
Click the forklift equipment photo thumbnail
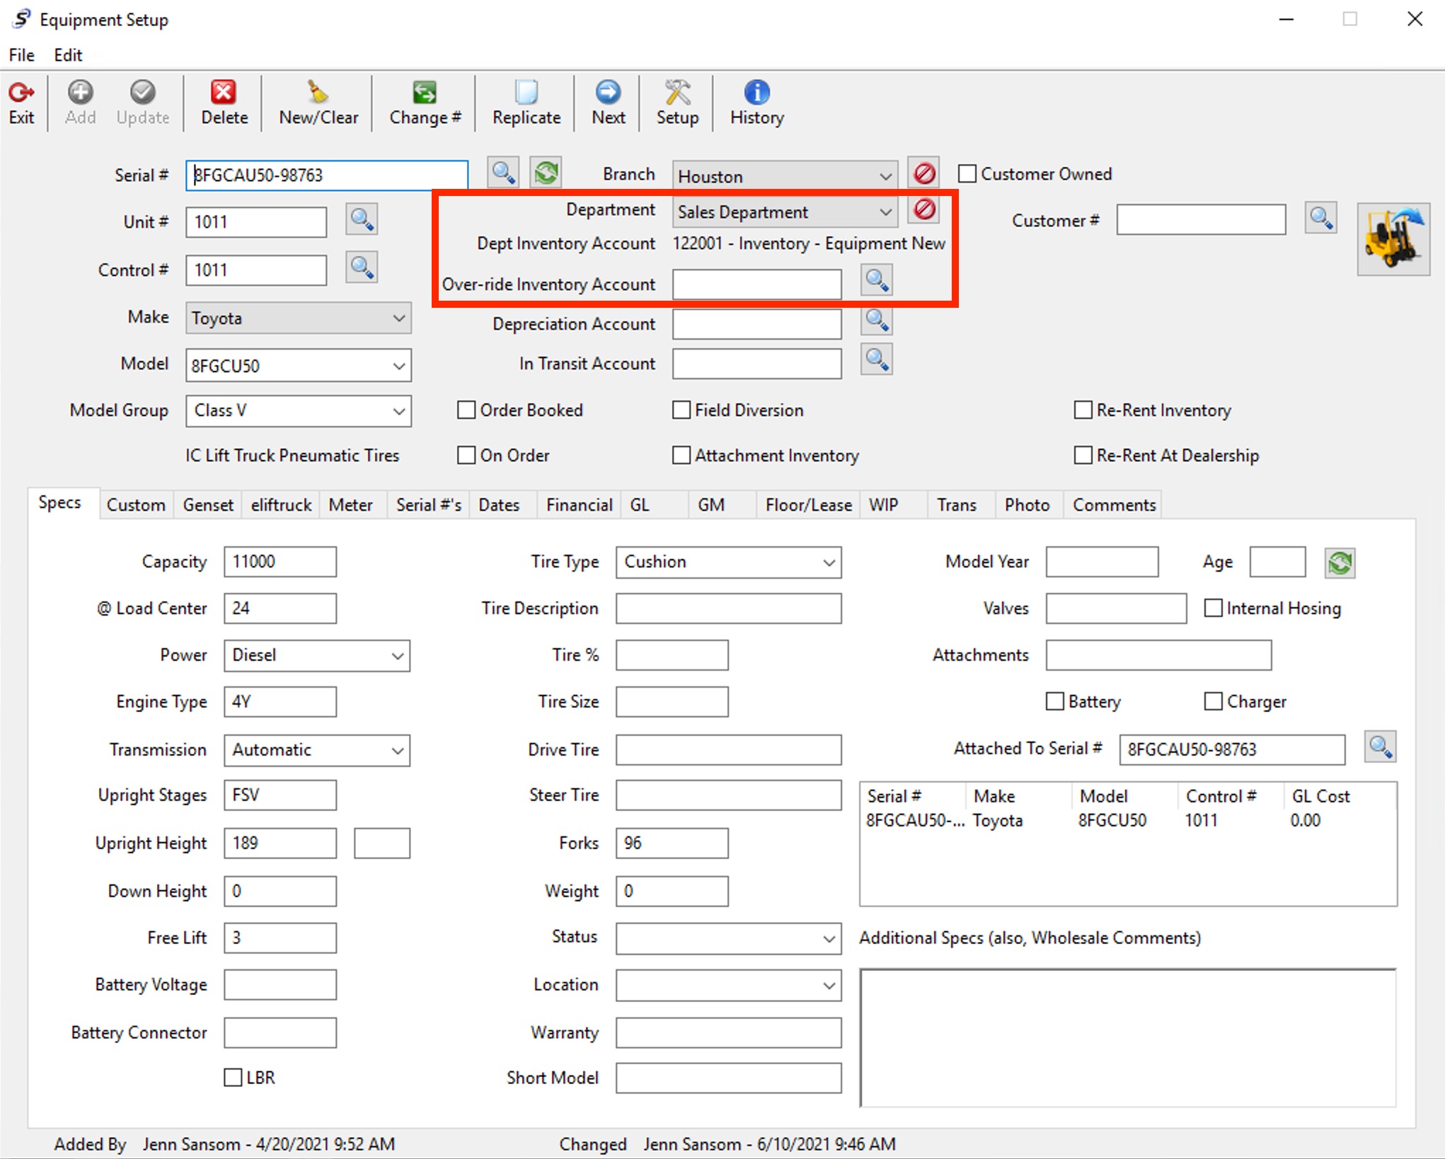pyautogui.click(x=1393, y=239)
